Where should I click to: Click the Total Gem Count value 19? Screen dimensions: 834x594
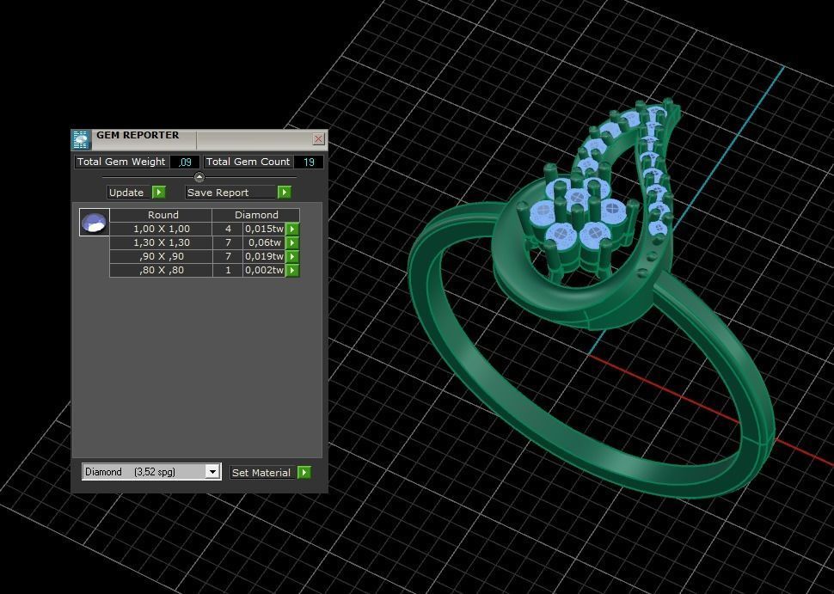309,162
